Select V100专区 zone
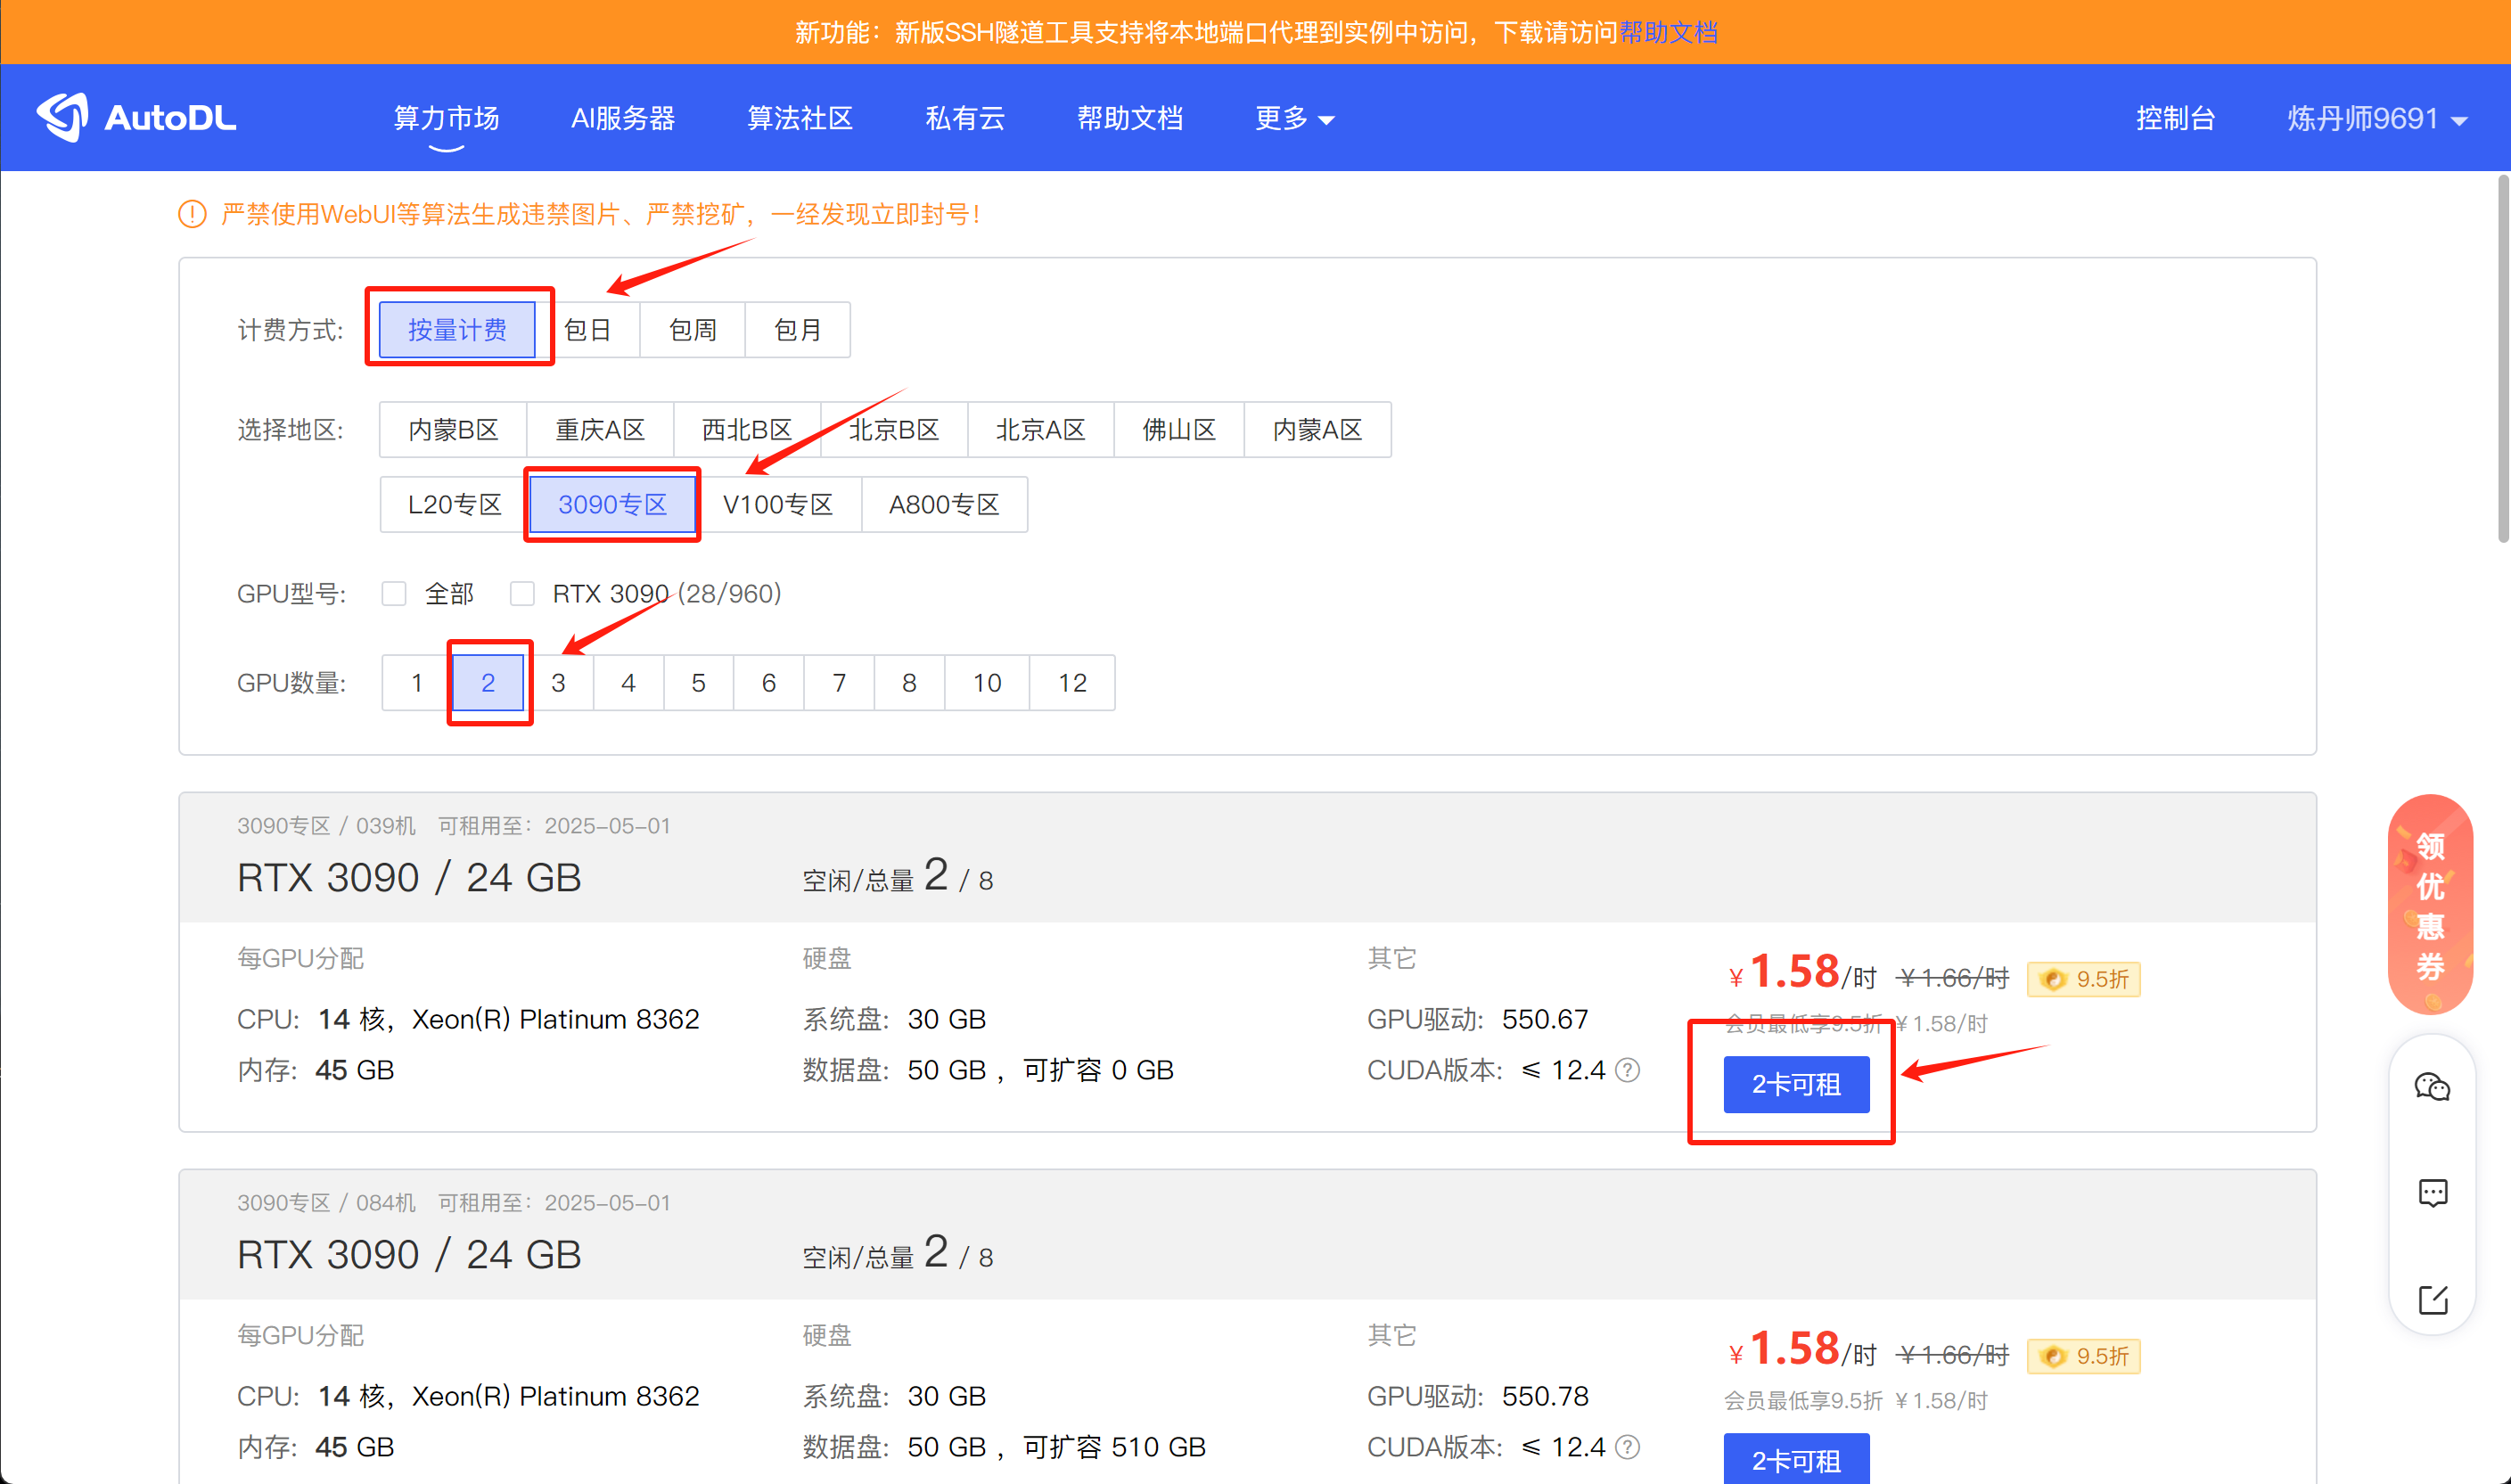Viewport: 2511px width, 1484px height. 778,505
